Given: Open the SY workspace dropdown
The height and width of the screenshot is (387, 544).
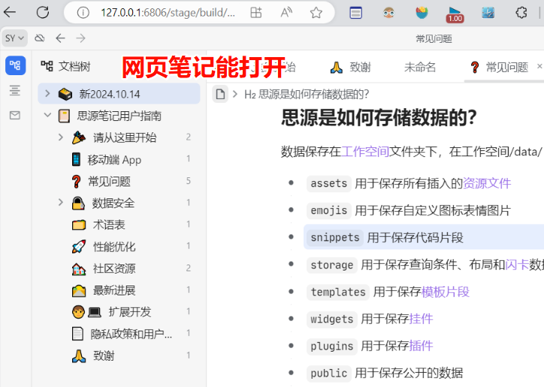Looking at the screenshot, I should (x=14, y=38).
